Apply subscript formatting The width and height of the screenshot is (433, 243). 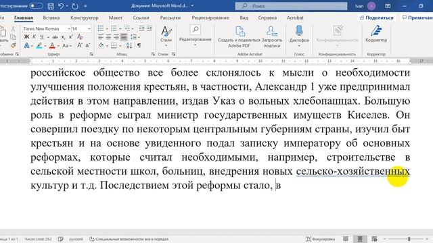[63, 37]
